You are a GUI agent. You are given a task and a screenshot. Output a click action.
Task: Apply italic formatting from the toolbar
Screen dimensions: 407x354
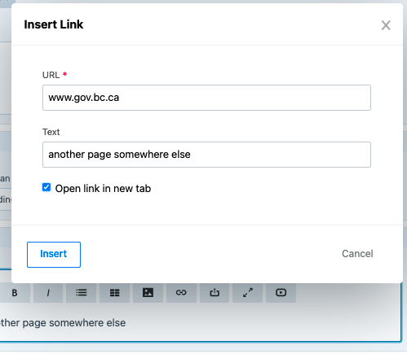(x=48, y=293)
